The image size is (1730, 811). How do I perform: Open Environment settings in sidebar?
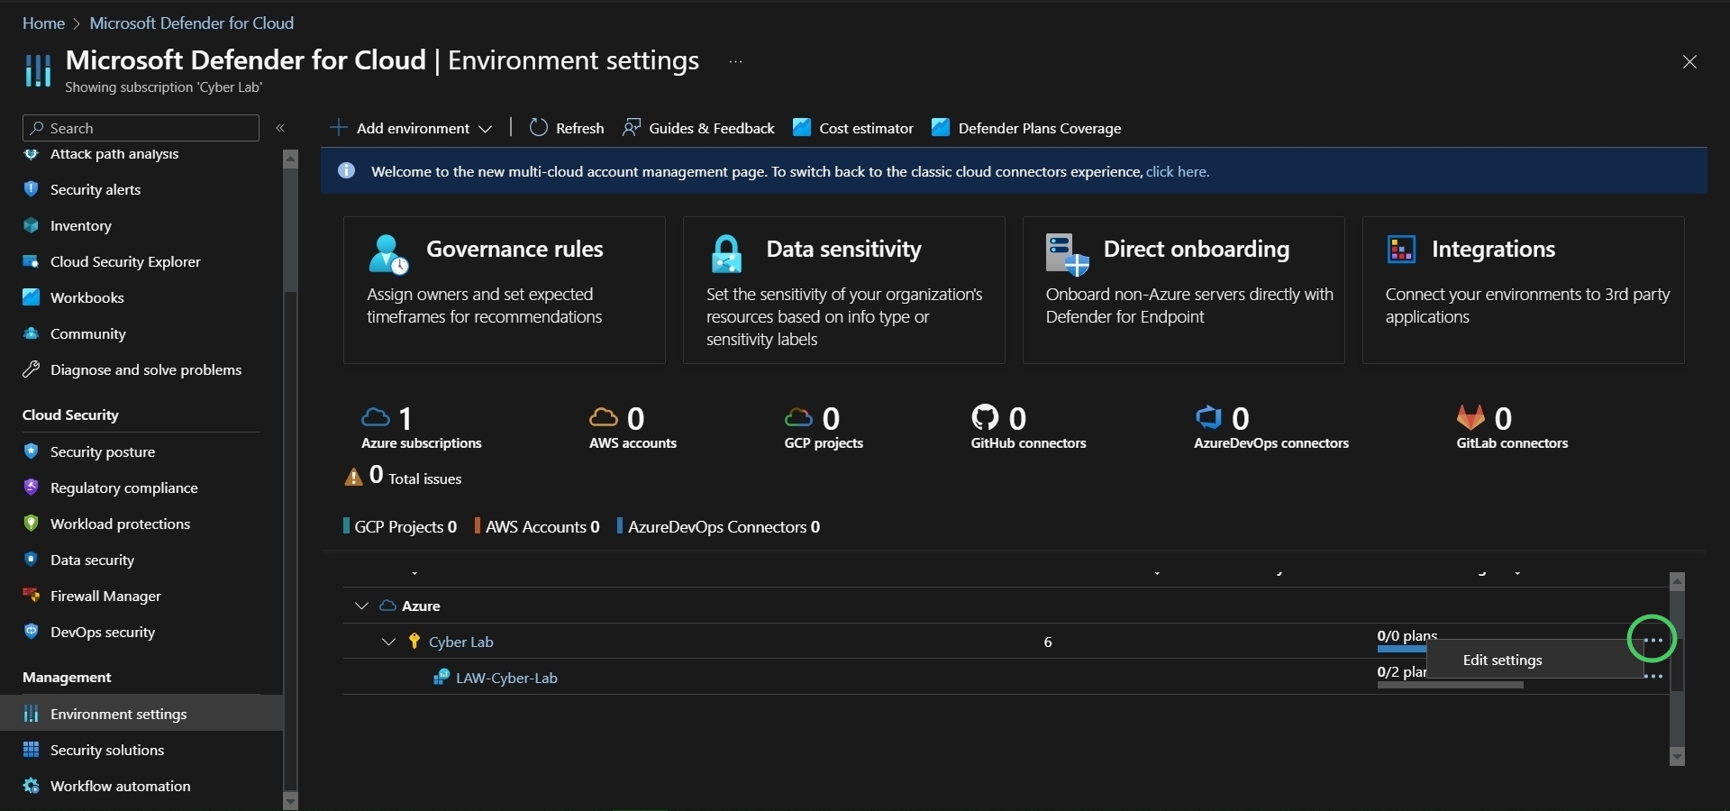(x=142, y=714)
